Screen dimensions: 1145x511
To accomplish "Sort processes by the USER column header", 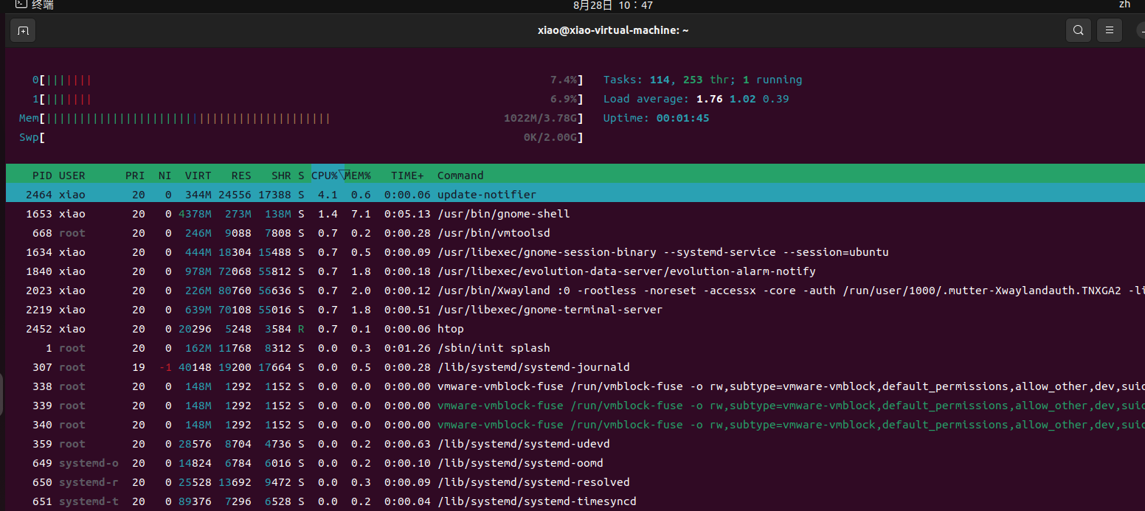I will (72, 175).
